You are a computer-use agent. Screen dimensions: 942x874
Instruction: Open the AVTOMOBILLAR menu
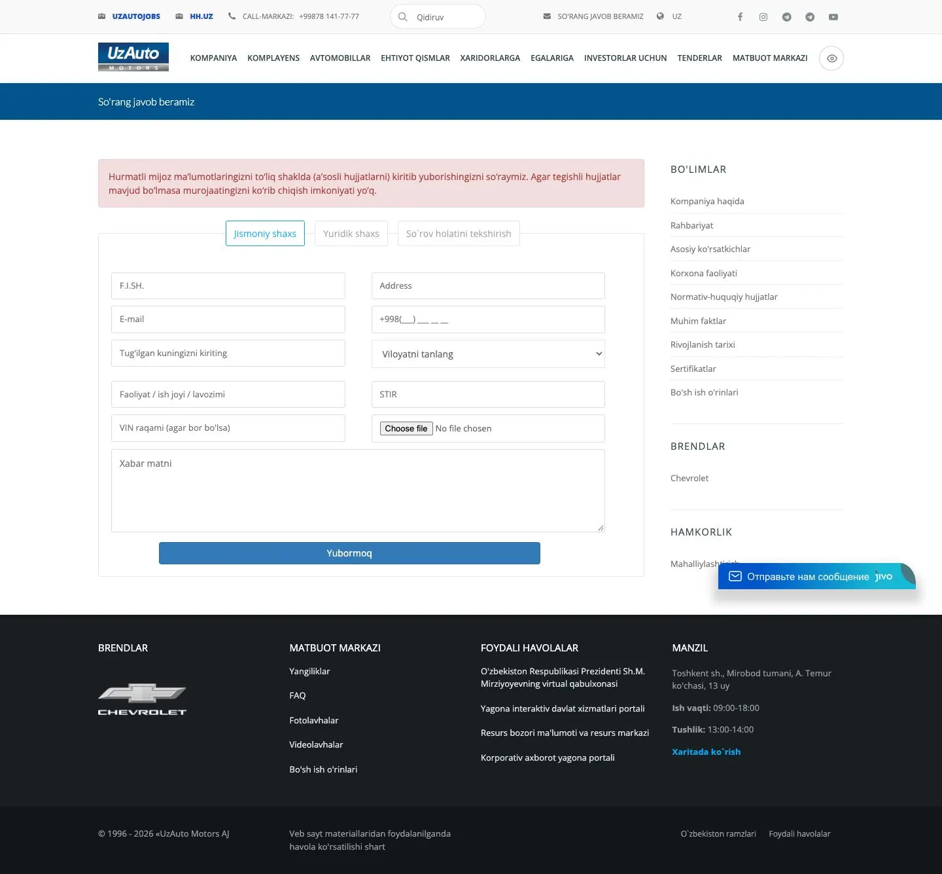coord(340,58)
